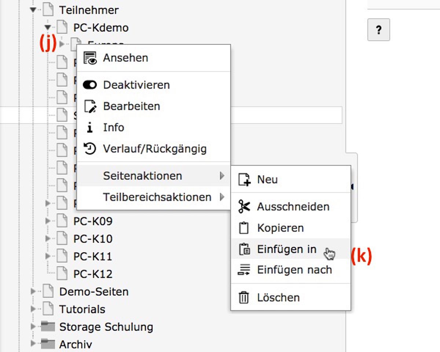The height and width of the screenshot is (352, 440).
Task: Collapse the Teilnehmer tree node
Action: 33,10
